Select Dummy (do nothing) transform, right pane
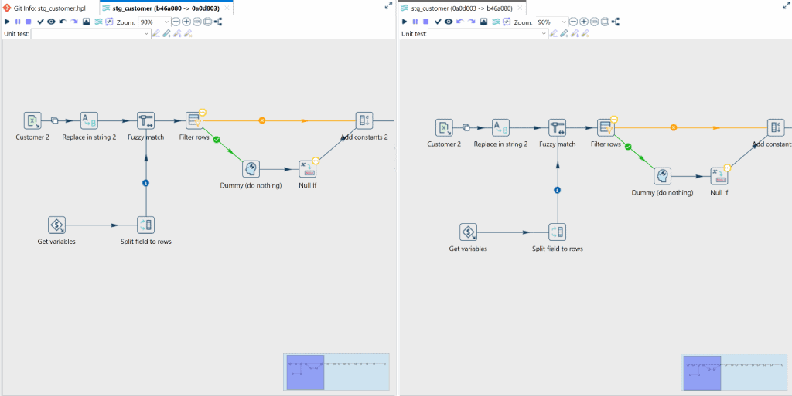792x396 pixels. point(662,176)
